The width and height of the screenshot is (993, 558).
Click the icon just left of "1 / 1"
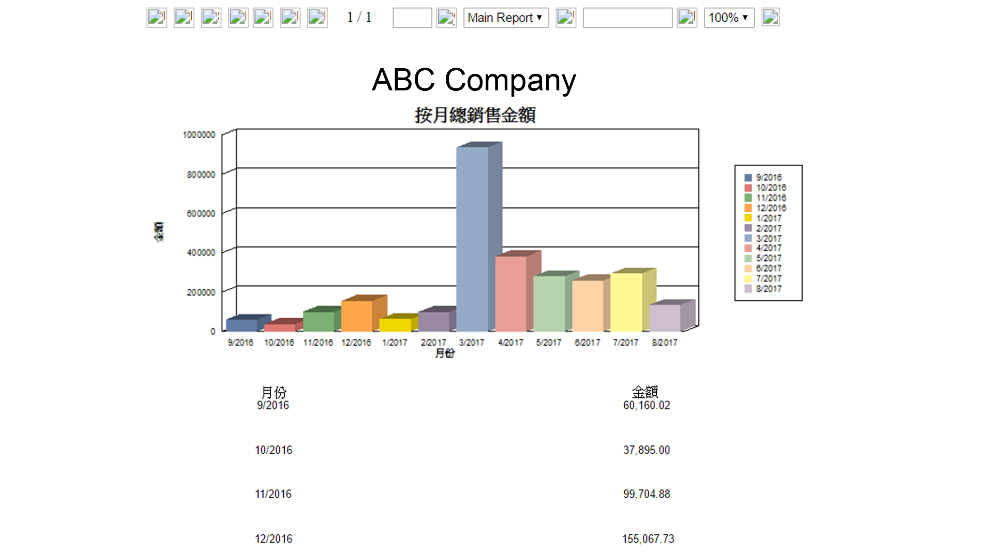tap(317, 18)
